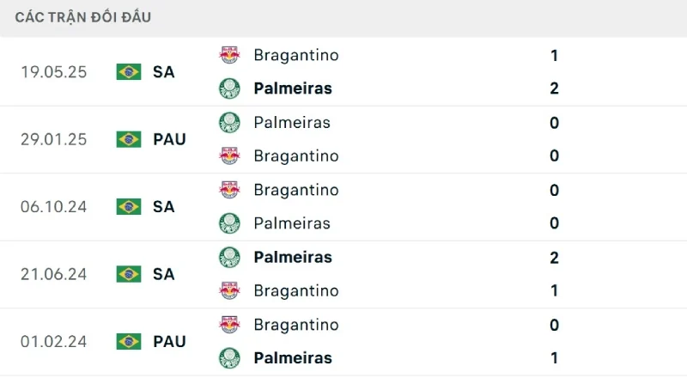Click Brazil flag beside 29.01.25 PAU

[x=129, y=139]
